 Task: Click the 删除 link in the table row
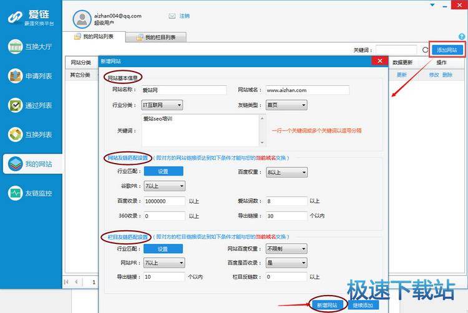447,75
